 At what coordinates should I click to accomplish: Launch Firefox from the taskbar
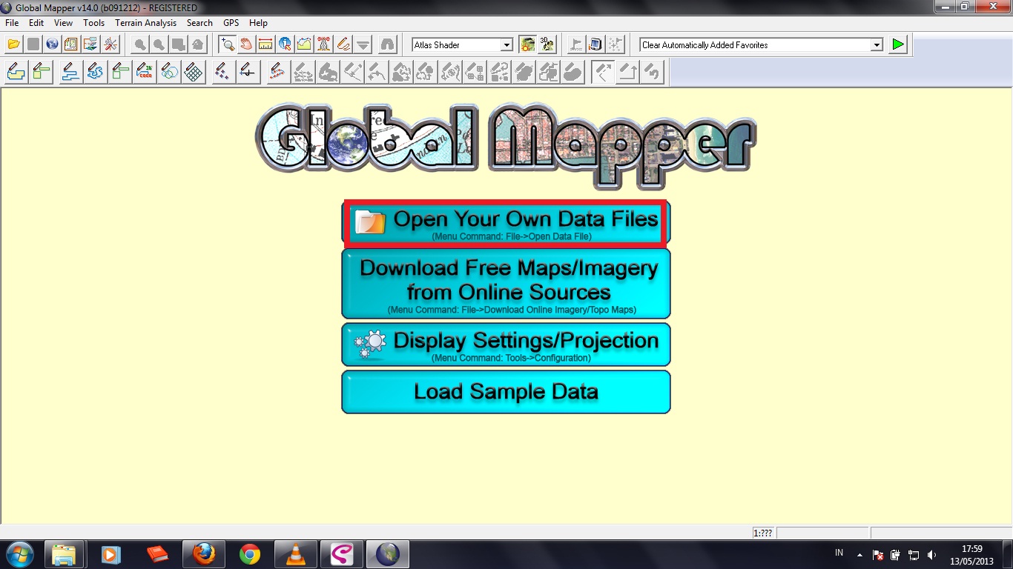coord(203,554)
